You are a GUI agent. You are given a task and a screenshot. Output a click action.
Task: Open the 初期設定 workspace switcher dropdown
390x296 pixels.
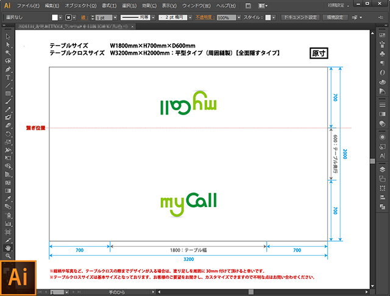[x=339, y=5]
